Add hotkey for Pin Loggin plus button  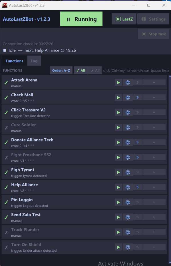(x=154, y=202)
